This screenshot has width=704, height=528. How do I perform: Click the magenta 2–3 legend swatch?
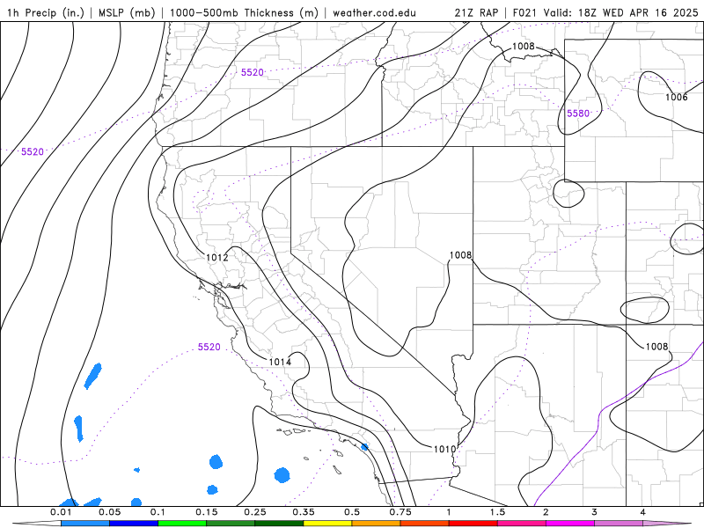pos(570,524)
